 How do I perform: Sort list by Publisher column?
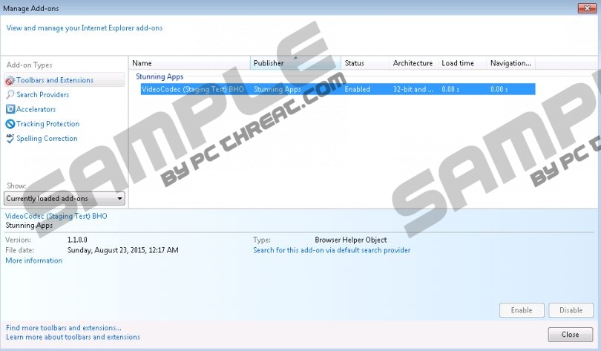pyautogui.click(x=295, y=63)
